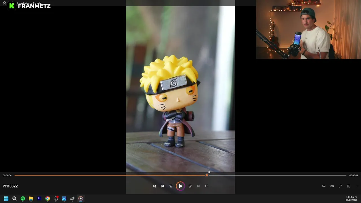Screen dimensions: 361x203
Task: Open the subtitles and captions options
Action: coord(324,186)
